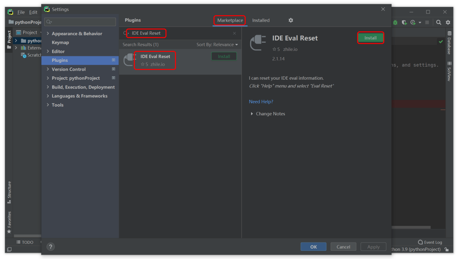Expand Build, Execution, Deployment
The height and width of the screenshot is (259, 458).
click(48, 87)
